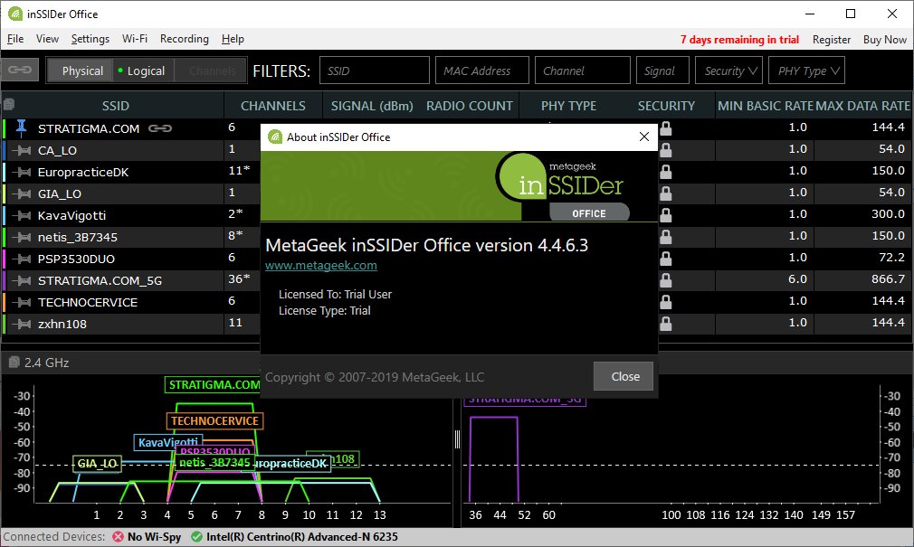
Task: Click the blue pin icon for STRATIGMA.COM
Action: (x=20, y=128)
